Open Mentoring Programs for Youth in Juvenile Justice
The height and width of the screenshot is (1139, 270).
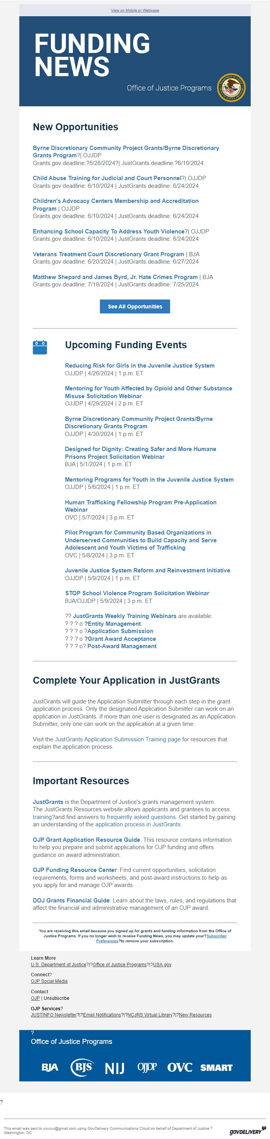point(149,479)
